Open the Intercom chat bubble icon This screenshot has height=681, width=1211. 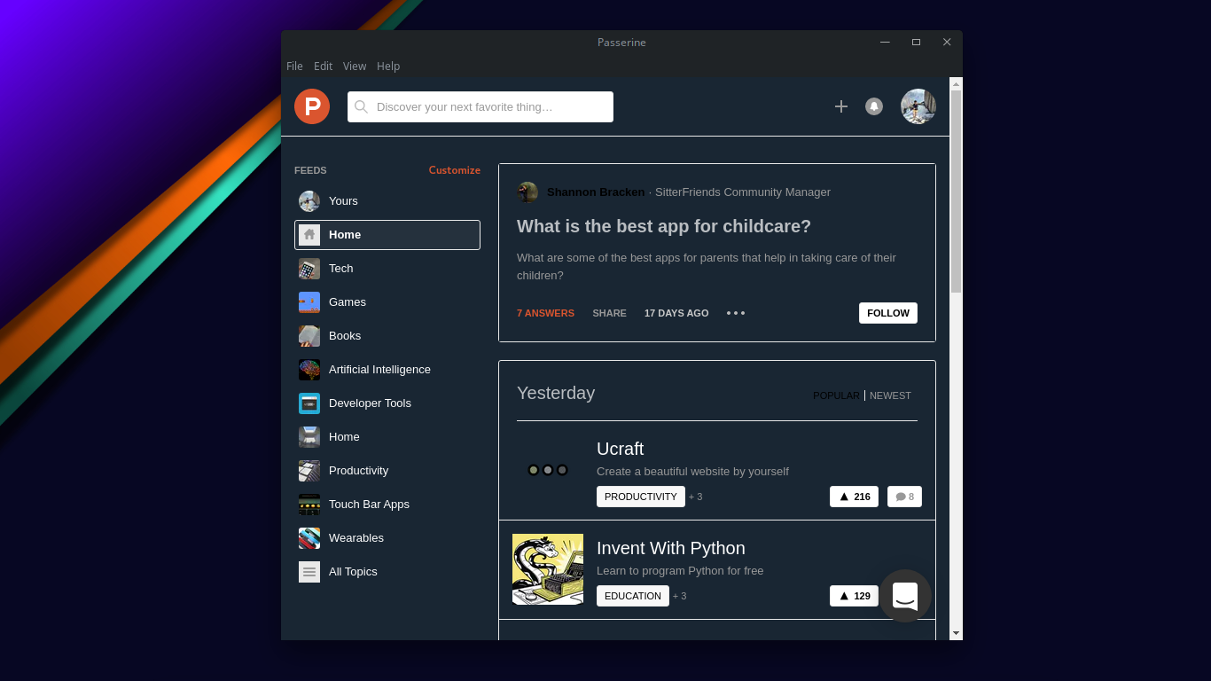point(905,596)
